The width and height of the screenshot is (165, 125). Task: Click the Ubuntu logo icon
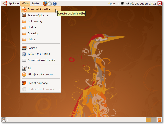[x=5, y=3]
